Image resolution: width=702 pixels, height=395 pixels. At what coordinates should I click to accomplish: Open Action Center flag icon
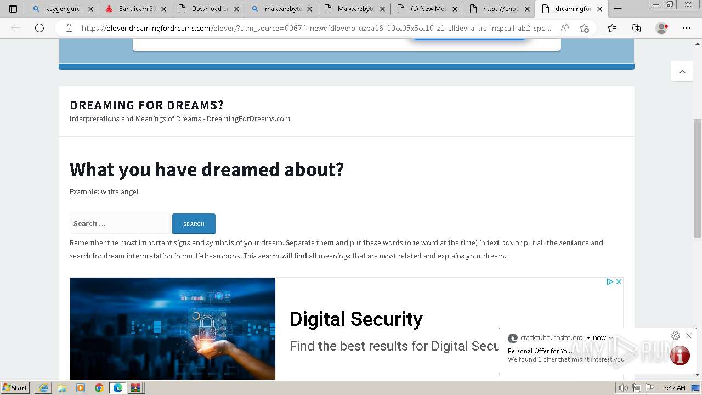coord(649,388)
